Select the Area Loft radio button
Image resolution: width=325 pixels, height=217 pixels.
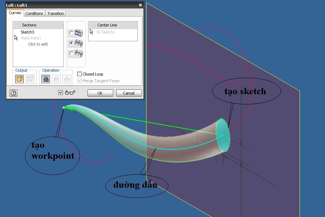click(72, 53)
